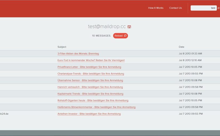Click the test@maildrop.cc heading
Image resolution: width=220 pixels, height=136 pixels.
pyautogui.click(x=107, y=26)
